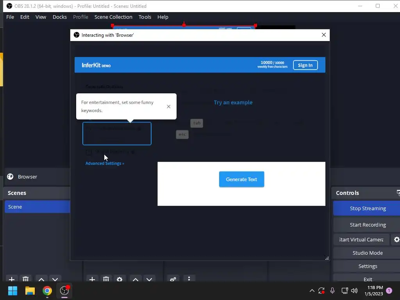Click the Browser source globe icon

point(10,177)
